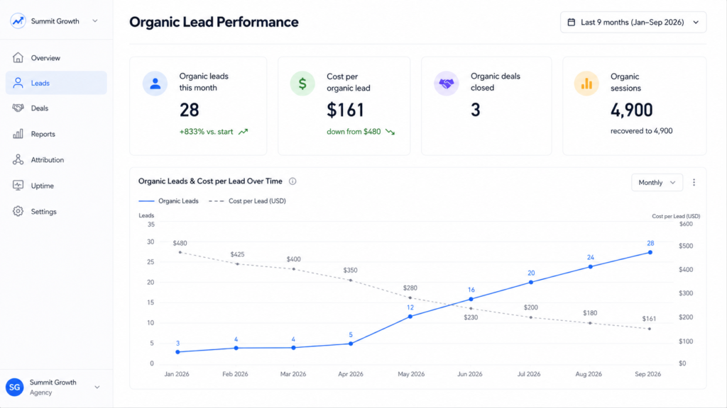This screenshot has height=408, width=727.
Task: Go to Uptime page
Action: [x=56, y=186]
